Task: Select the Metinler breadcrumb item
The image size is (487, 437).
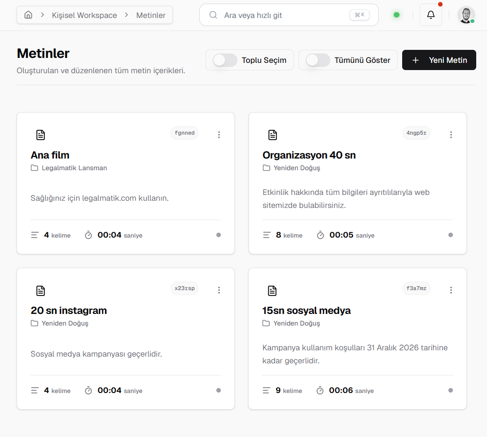Action: click(x=151, y=15)
